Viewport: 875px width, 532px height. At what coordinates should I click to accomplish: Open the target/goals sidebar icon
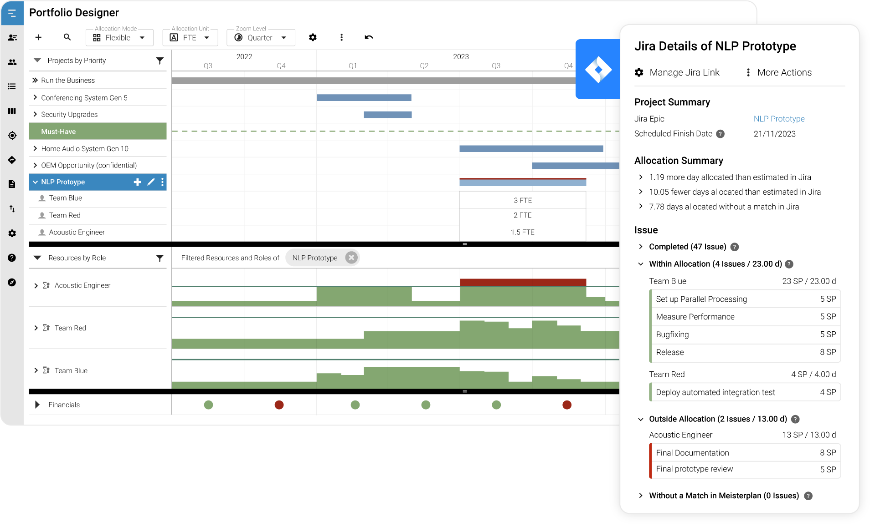pyautogui.click(x=12, y=136)
